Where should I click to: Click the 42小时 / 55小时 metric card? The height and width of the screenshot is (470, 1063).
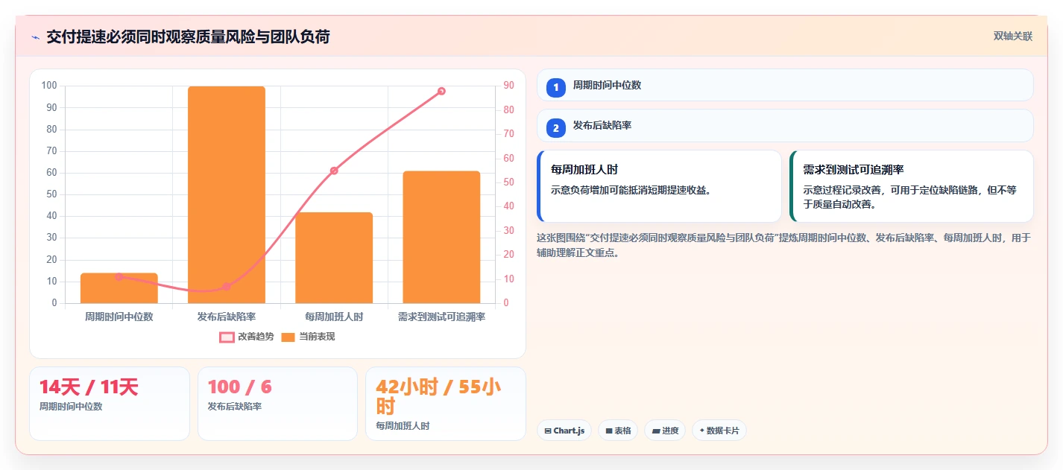pos(446,403)
